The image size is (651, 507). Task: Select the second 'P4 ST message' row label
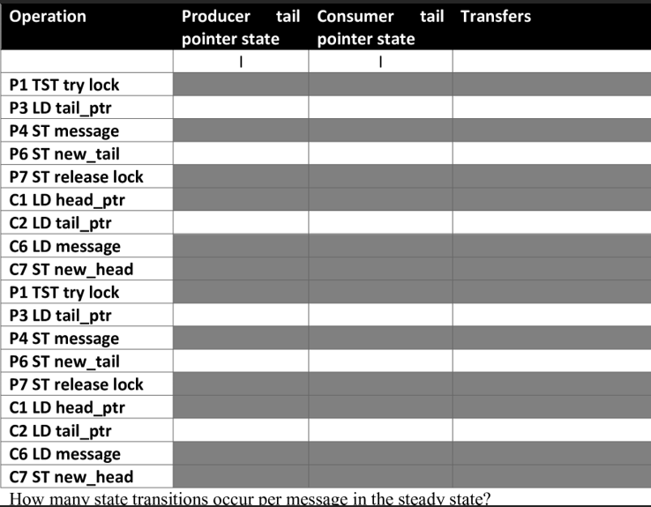[x=64, y=339]
